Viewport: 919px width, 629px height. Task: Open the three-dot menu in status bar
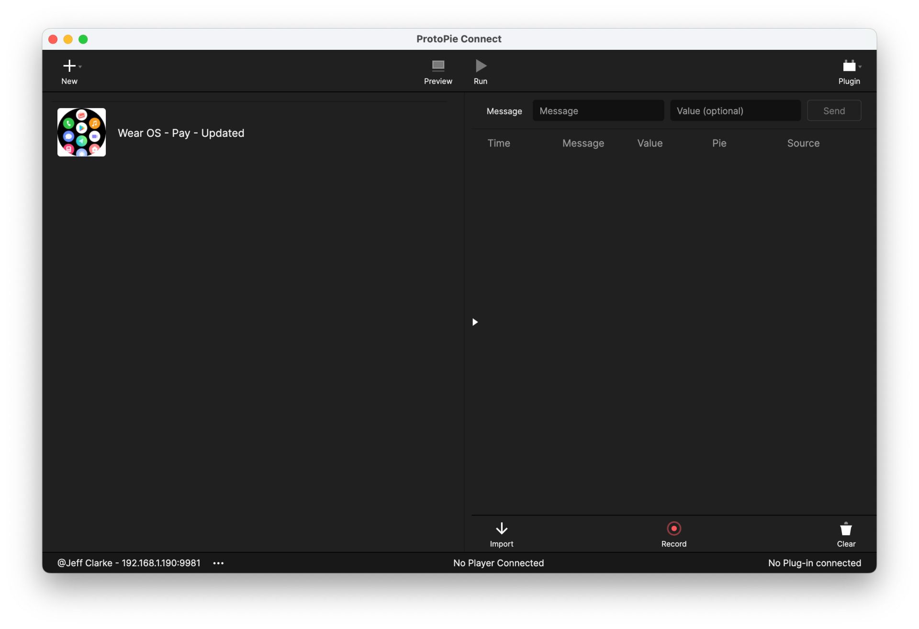coord(218,563)
